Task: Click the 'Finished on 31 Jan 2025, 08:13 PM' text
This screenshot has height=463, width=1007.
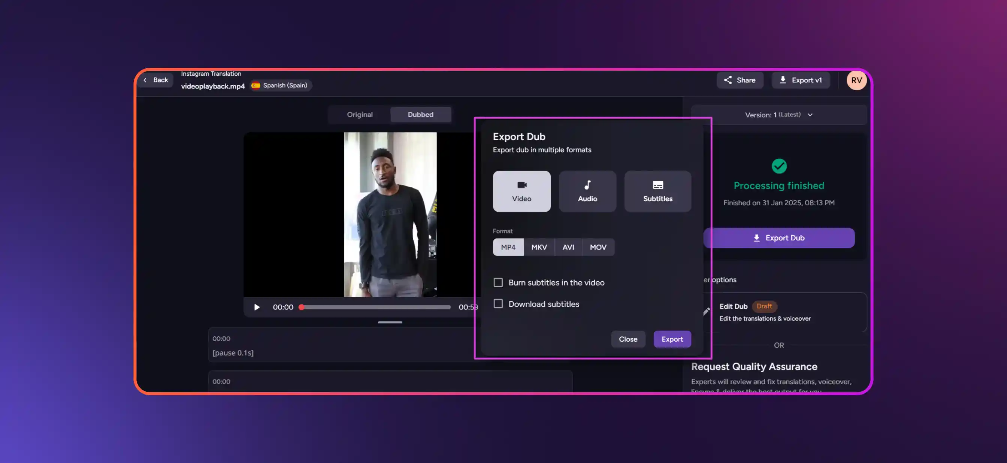Action: pos(779,203)
